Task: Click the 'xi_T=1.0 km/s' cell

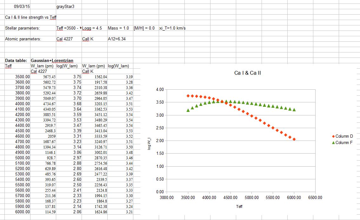Action: [172, 28]
